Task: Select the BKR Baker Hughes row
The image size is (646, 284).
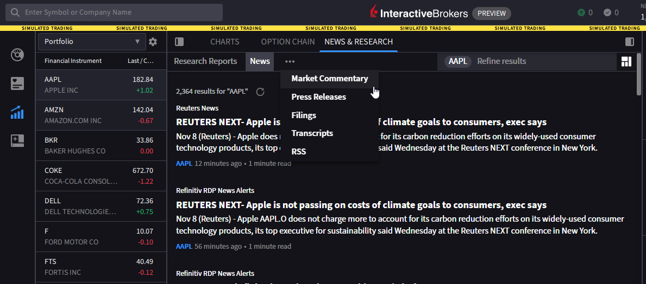Action: pyautogui.click(x=101, y=145)
